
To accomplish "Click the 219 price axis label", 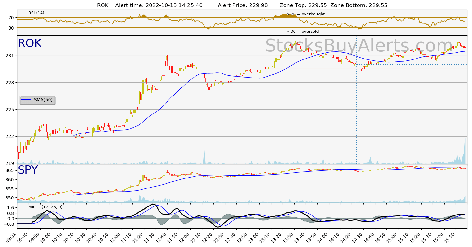I will [x=9, y=163].
